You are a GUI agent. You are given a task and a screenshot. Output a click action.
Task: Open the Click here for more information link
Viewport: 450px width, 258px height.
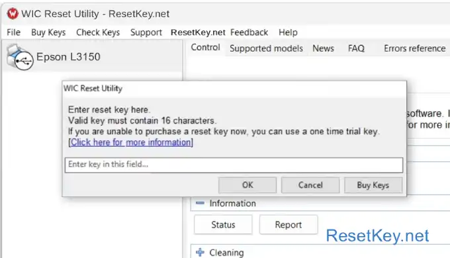[130, 142]
